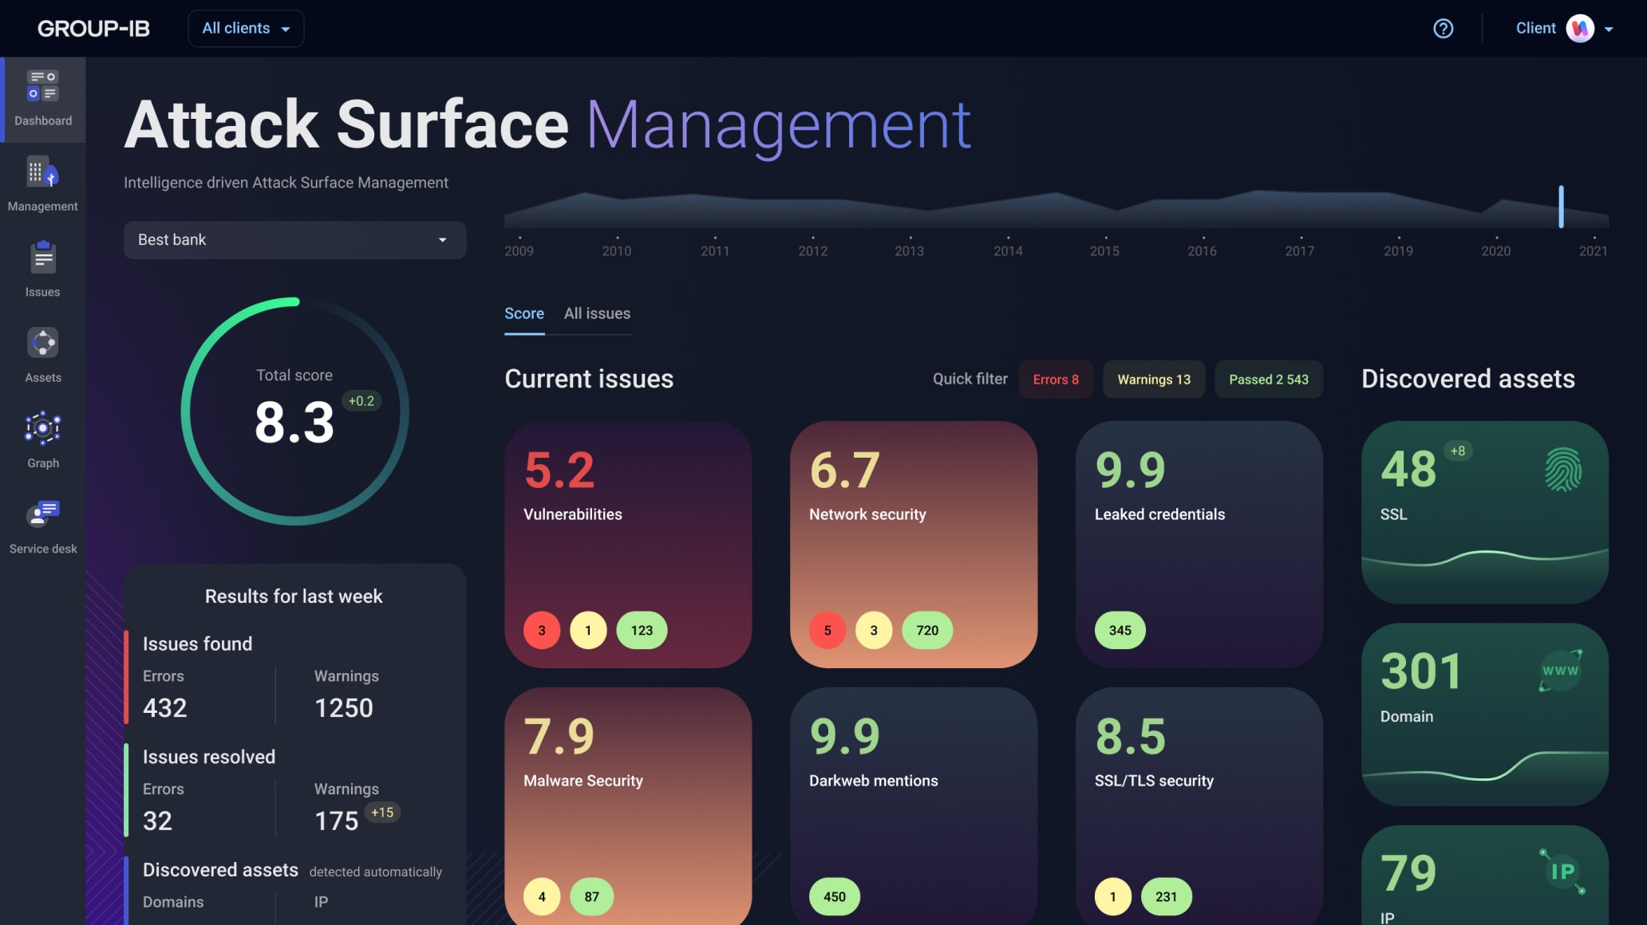Screen dimensions: 1647x925
Task: Open the All clients dropdown
Action: point(246,29)
